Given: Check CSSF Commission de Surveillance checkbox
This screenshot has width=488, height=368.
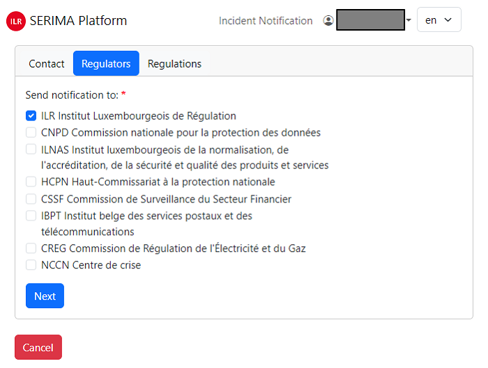Looking at the screenshot, I should pyautogui.click(x=31, y=199).
